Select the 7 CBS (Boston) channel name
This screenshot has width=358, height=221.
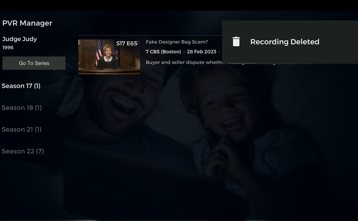163,51
